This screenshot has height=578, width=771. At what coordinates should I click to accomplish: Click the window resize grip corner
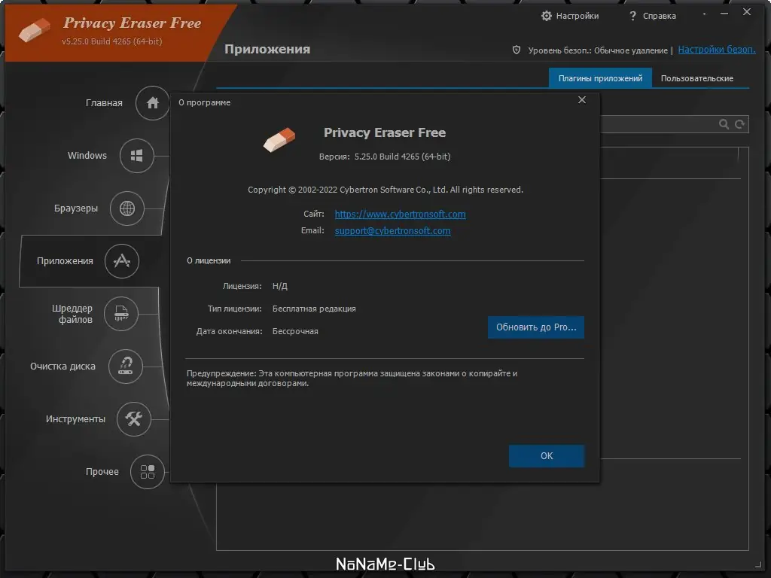tap(757, 564)
